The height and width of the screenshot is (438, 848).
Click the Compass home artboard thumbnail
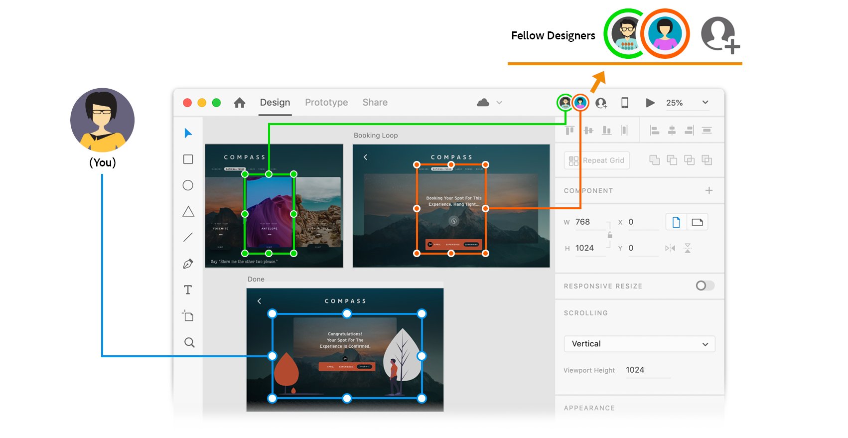(274, 206)
